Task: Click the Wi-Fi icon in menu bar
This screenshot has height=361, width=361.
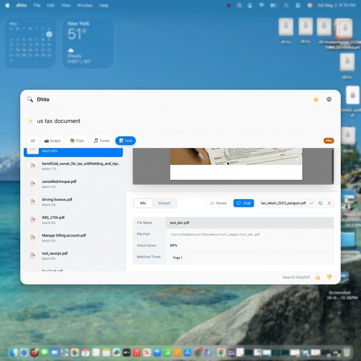Action: [x=262, y=5]
